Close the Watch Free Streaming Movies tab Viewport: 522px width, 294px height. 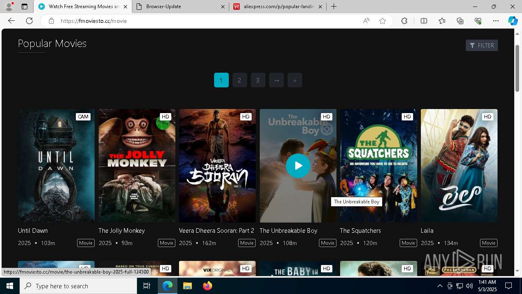[125, 7]
